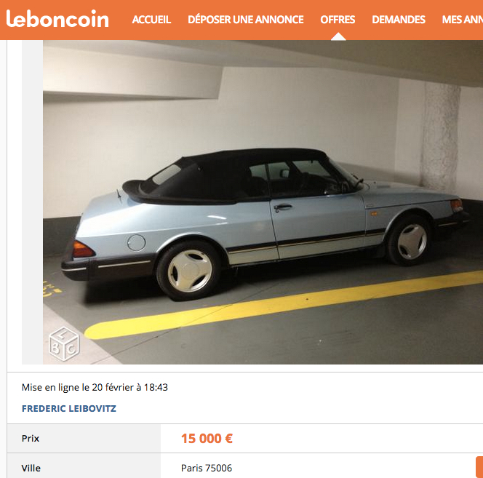
Task: Click the leboncoin logo
Action: coord(57,19)
